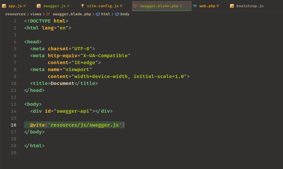
Task: Expand the resources breadcrumb segment
Action: pos(15,14)
